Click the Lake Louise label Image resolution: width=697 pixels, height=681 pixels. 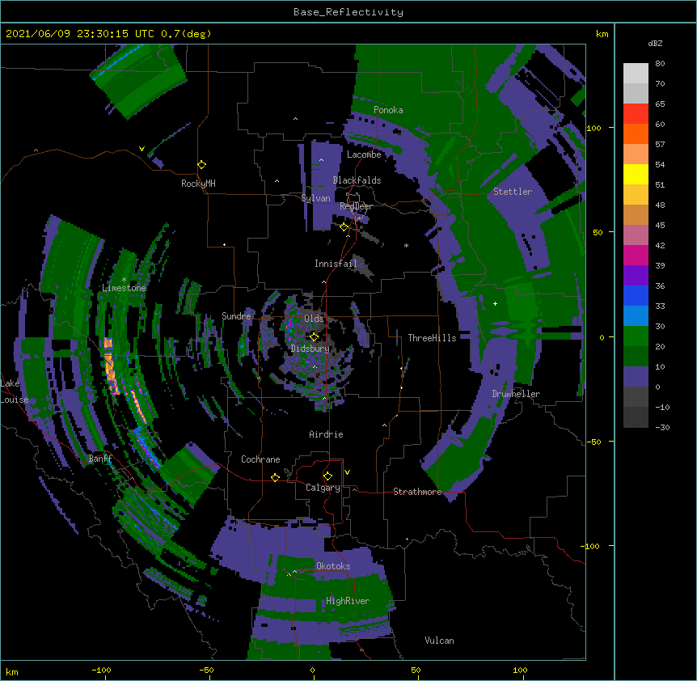(x=13, y=391)
